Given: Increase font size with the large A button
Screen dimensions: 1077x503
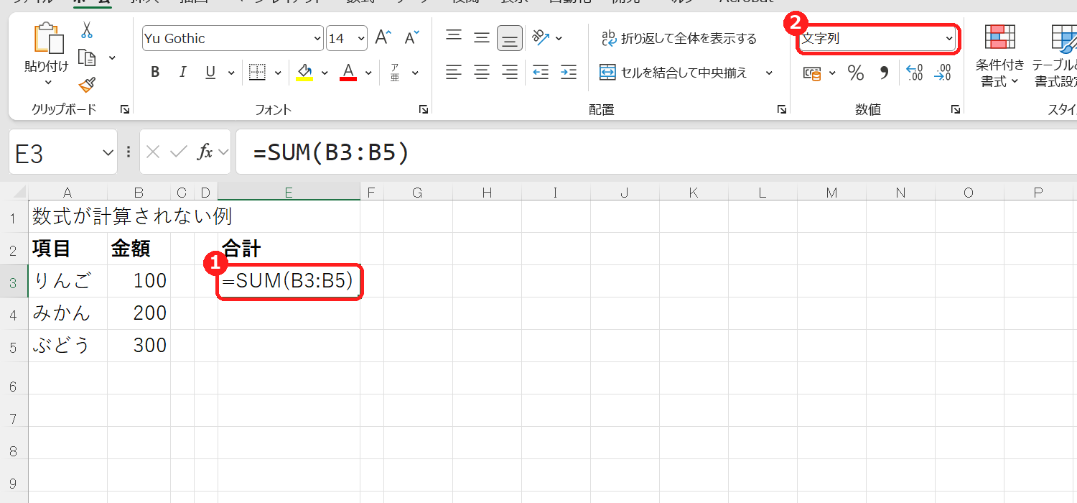Looking at the screenshot, I should pyautogui.click(x=383, y=38).
